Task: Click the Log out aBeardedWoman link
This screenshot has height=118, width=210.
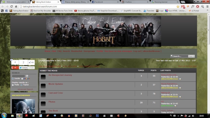Action: point(147,51)
